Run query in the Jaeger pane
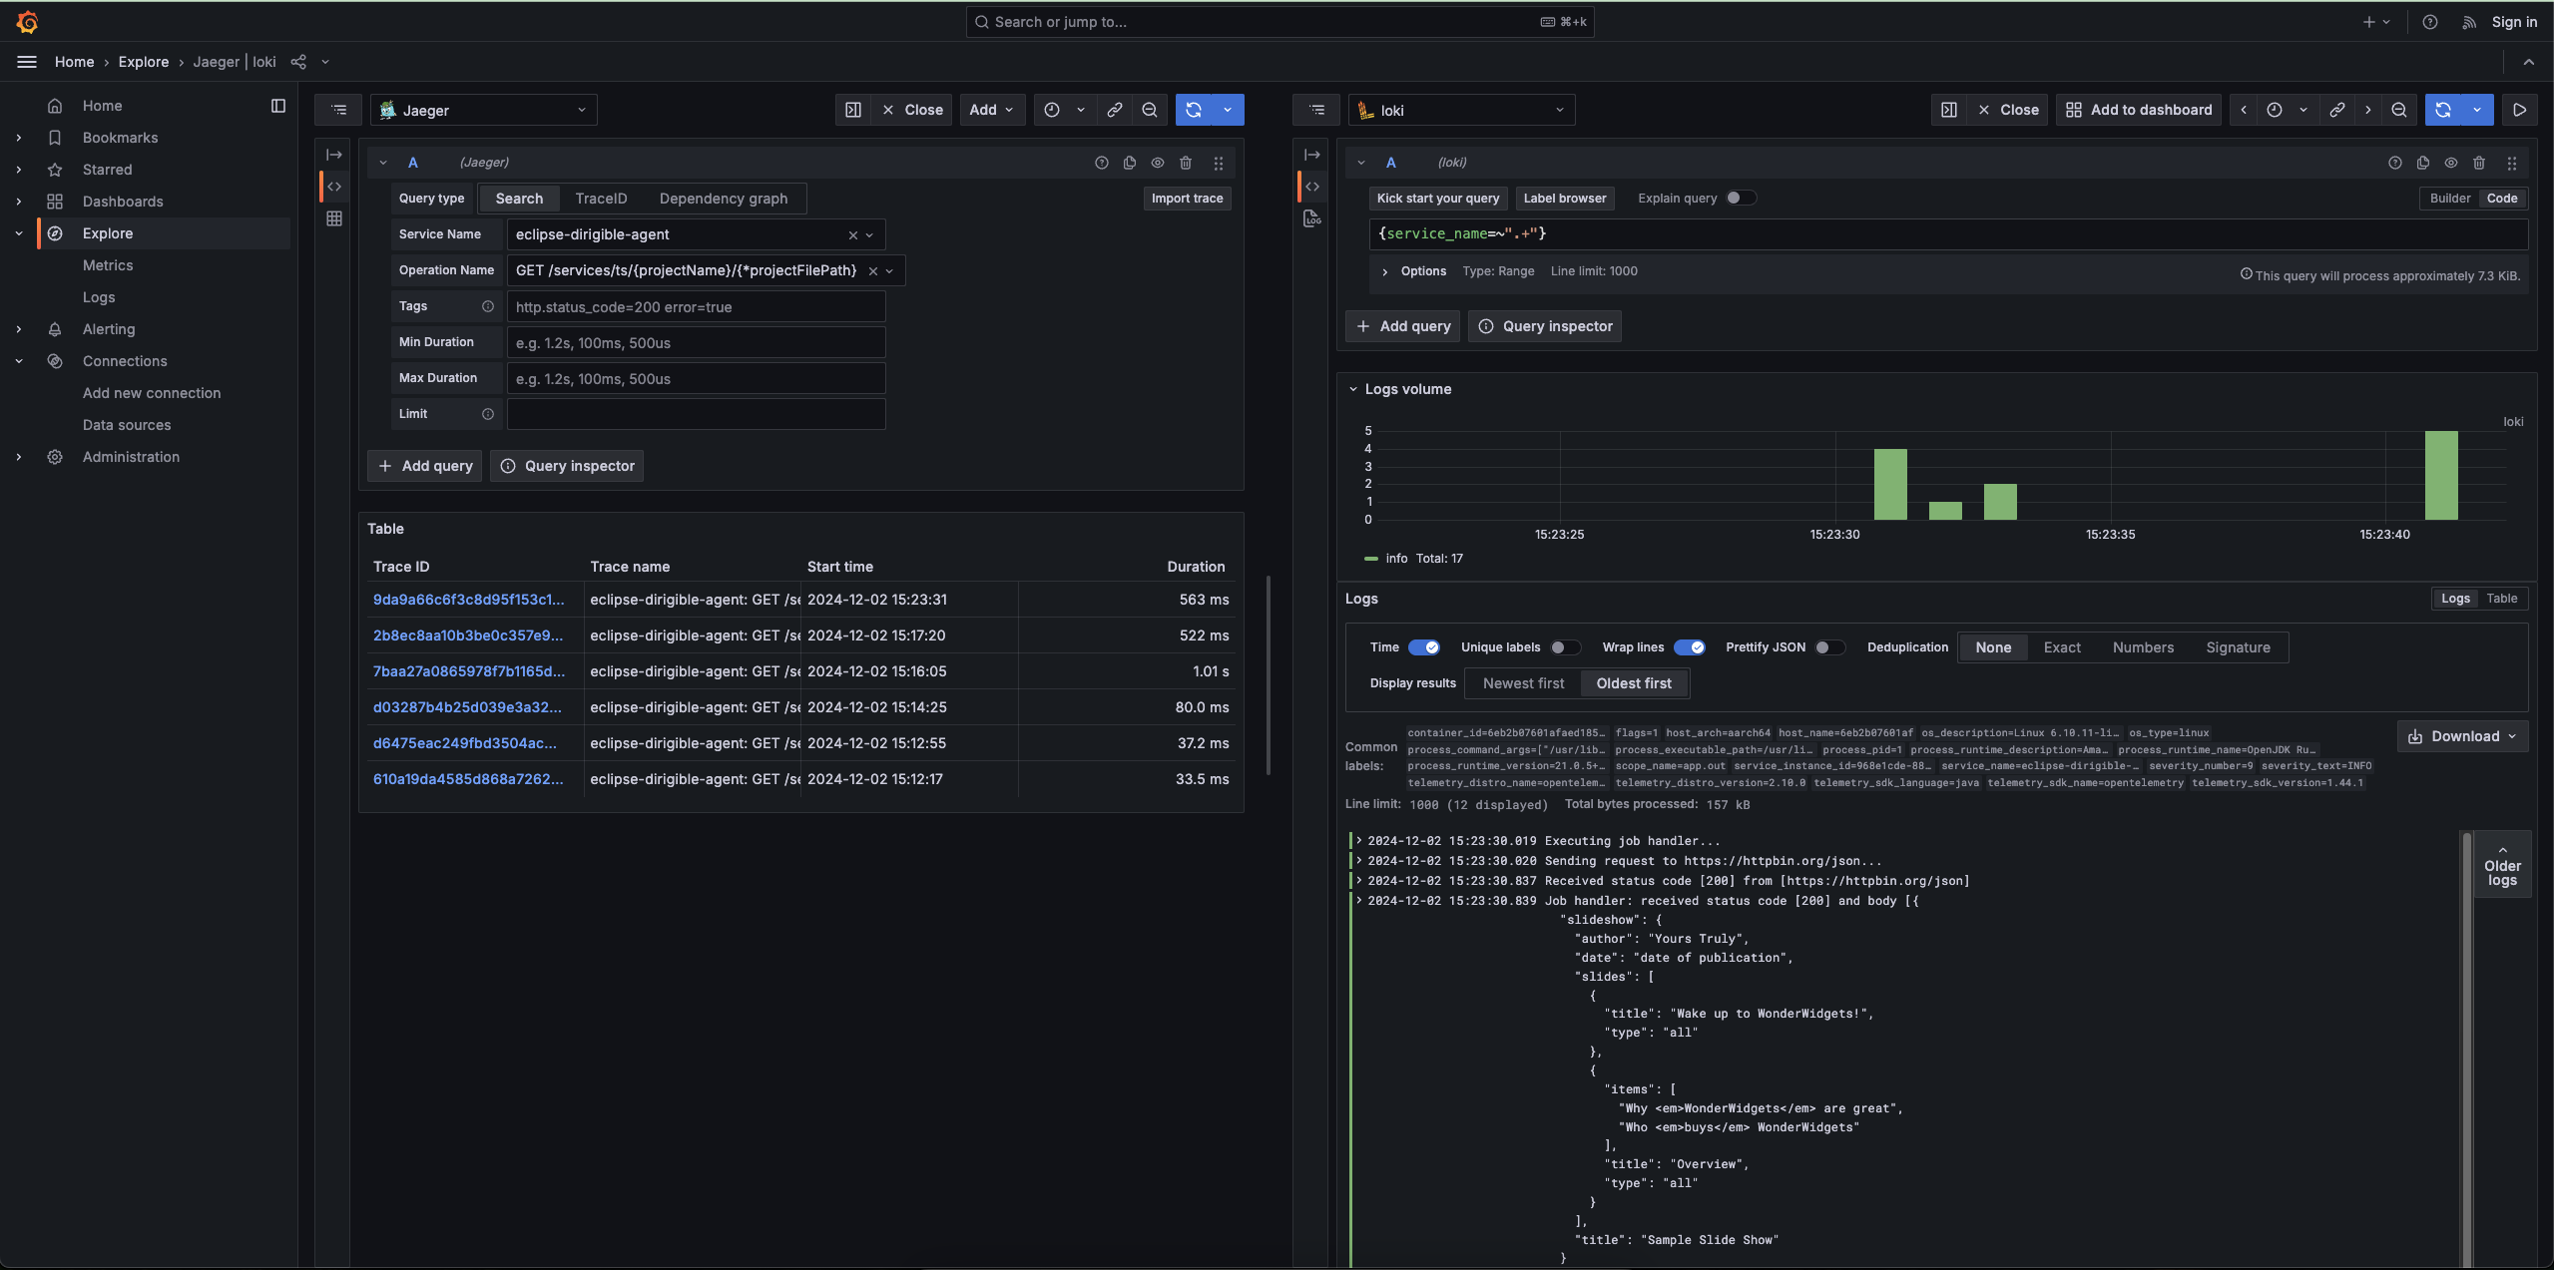Viewport: 2554px width, 1270px height. point(1194,110)
